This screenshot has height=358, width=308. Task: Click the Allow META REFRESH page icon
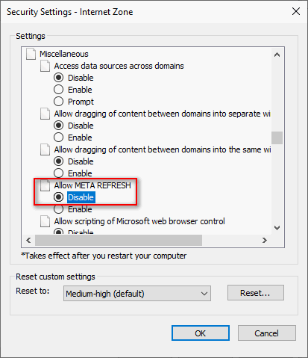click(45, 185)
